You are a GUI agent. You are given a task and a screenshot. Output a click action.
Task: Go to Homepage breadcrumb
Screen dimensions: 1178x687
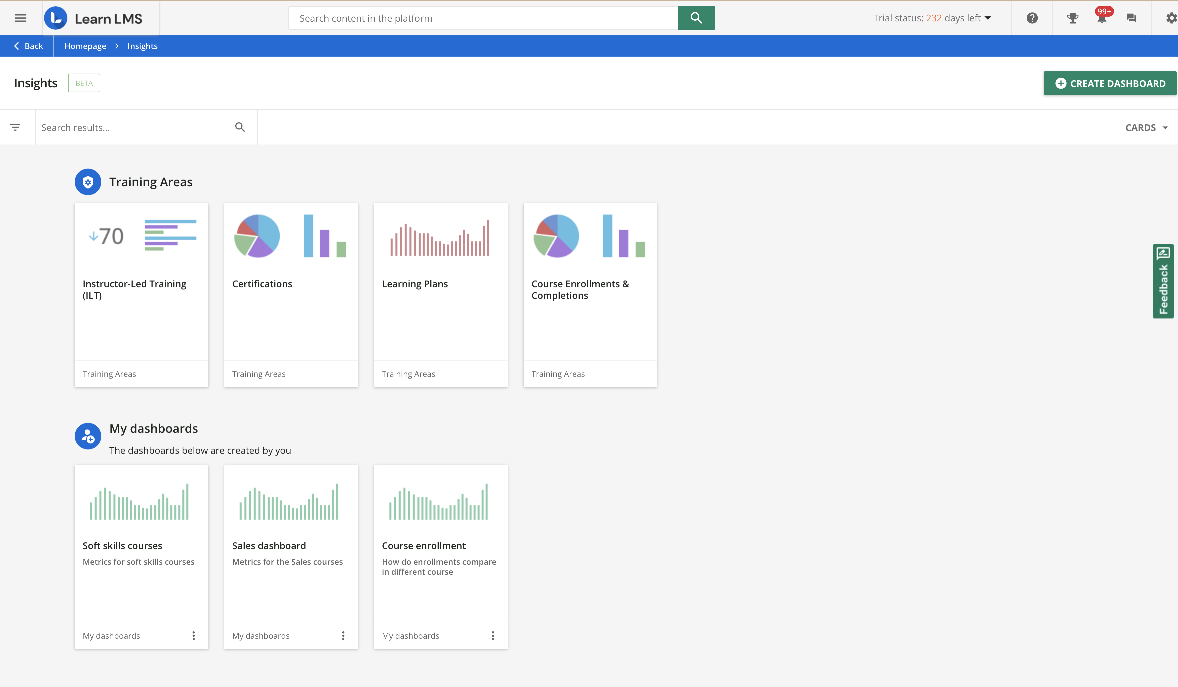(85, 46)
